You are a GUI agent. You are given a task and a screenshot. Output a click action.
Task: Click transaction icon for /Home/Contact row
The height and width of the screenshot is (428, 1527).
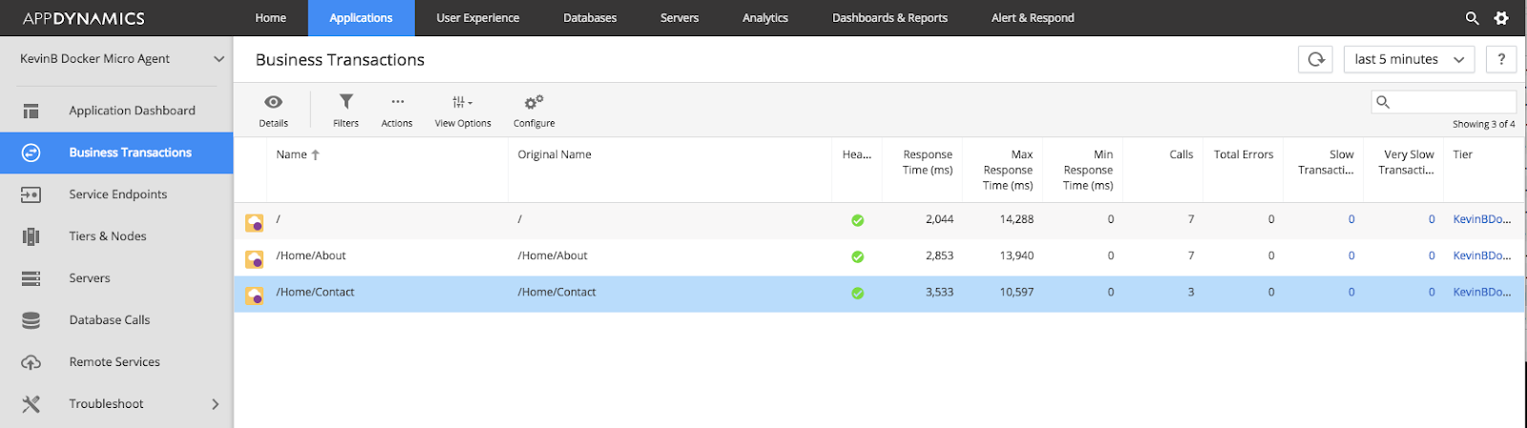coord(255,296)
